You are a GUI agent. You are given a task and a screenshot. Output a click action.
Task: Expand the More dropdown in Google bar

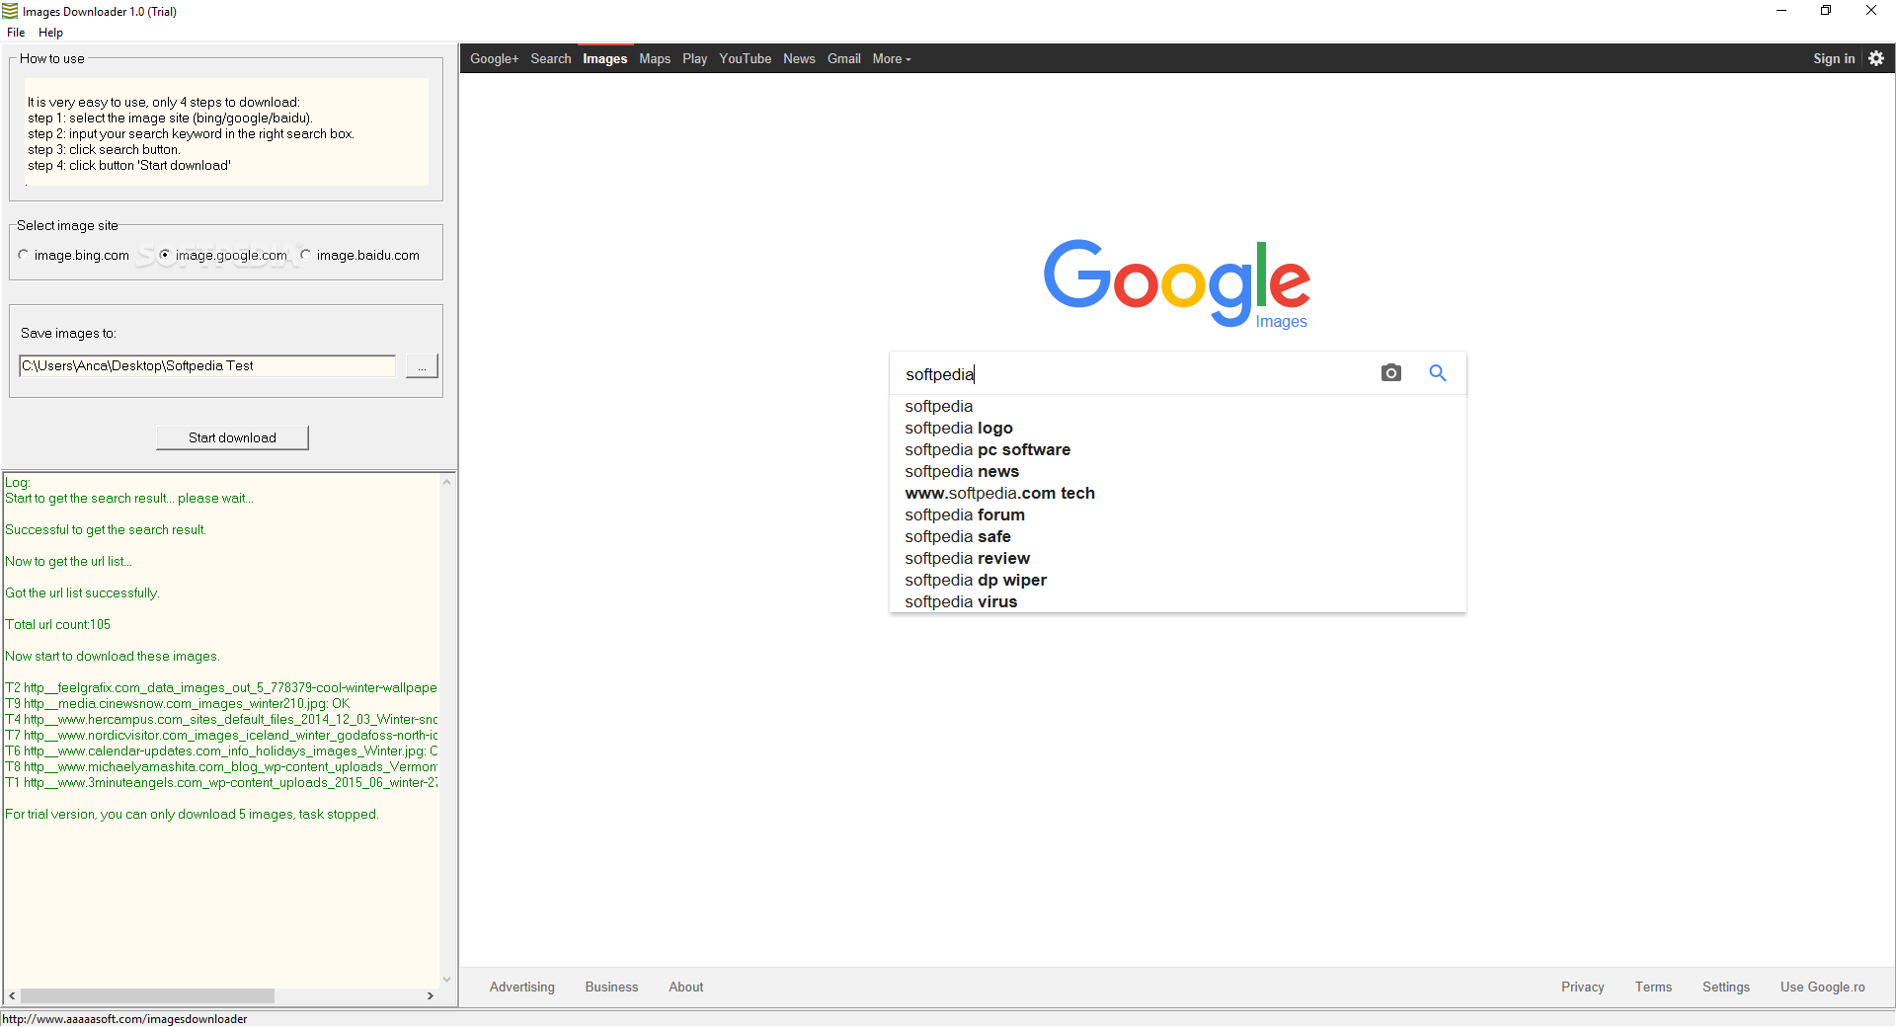[892, 58]
